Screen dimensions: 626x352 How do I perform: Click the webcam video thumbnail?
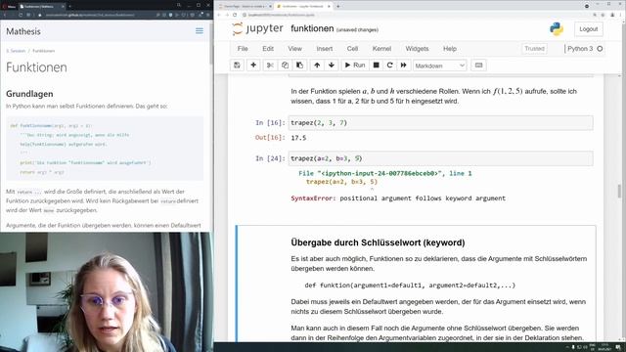(107, 291)
